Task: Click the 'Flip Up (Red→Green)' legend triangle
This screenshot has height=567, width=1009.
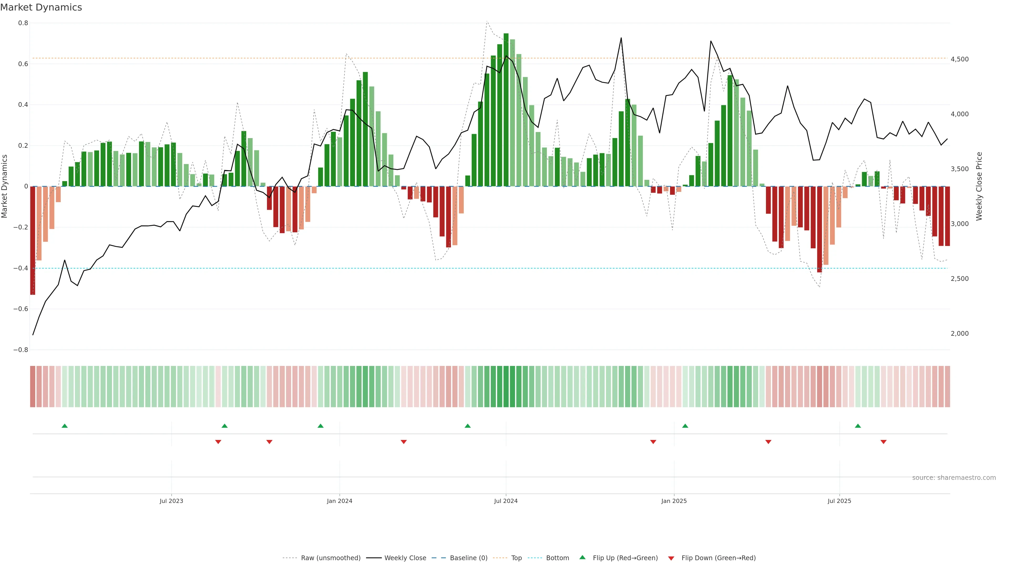Action: pos(583,557)
